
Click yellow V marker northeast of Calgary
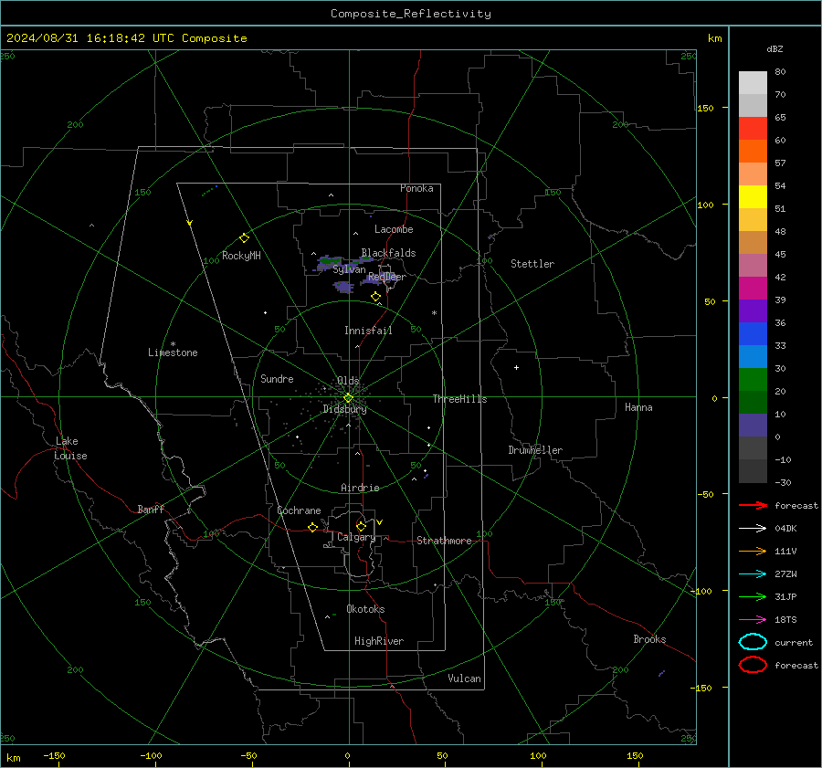tap(380, 522)
